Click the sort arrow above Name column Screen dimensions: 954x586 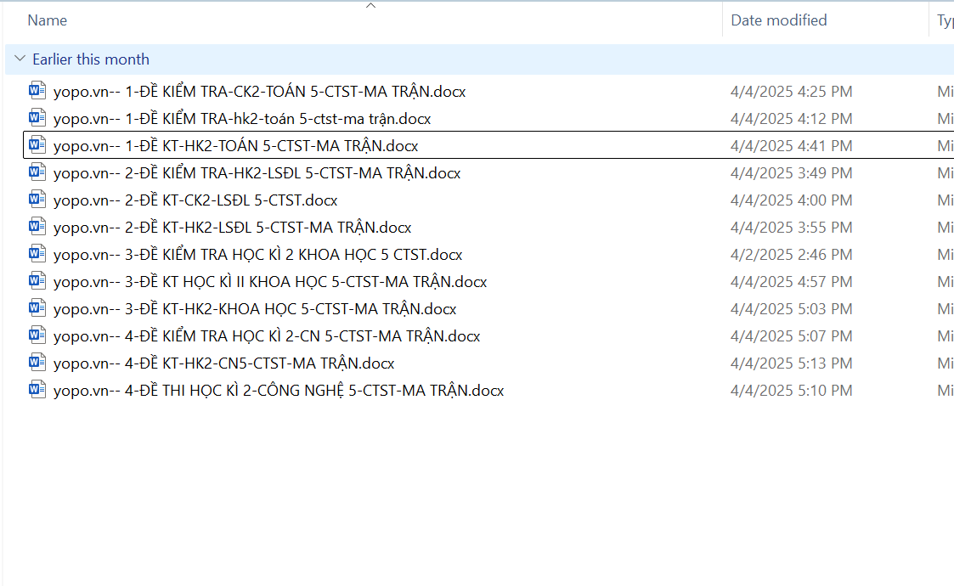pos(370,6)
